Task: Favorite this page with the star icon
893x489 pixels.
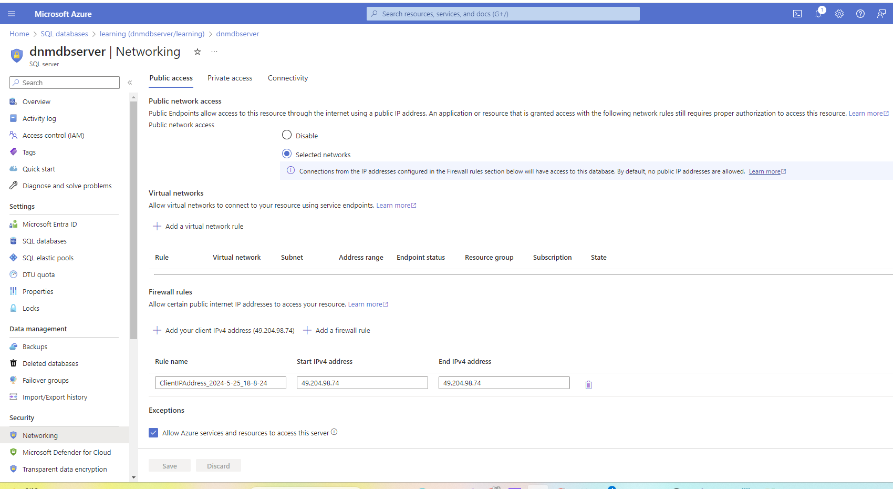Action: 198,52
